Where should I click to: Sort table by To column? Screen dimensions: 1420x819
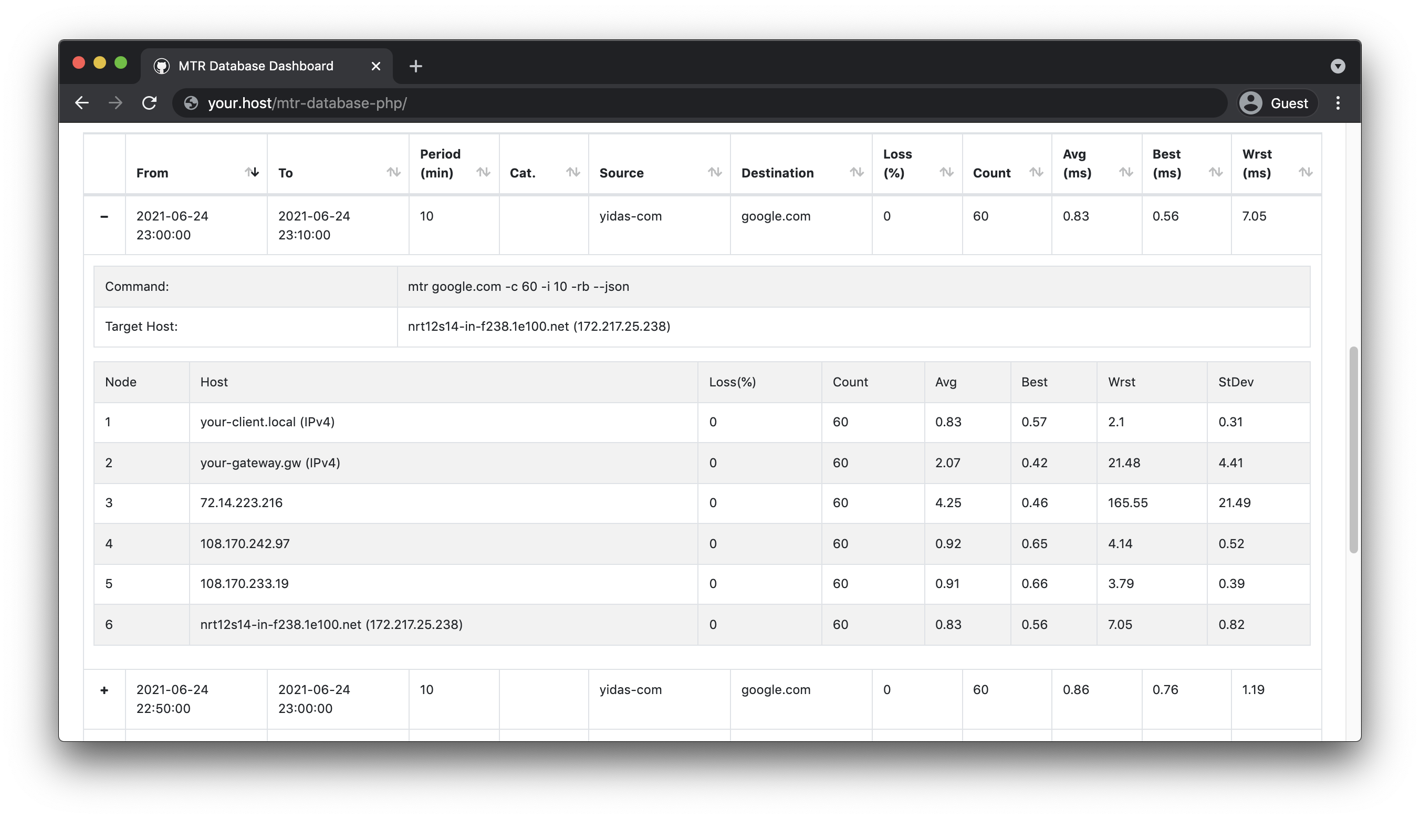[393, 172]
